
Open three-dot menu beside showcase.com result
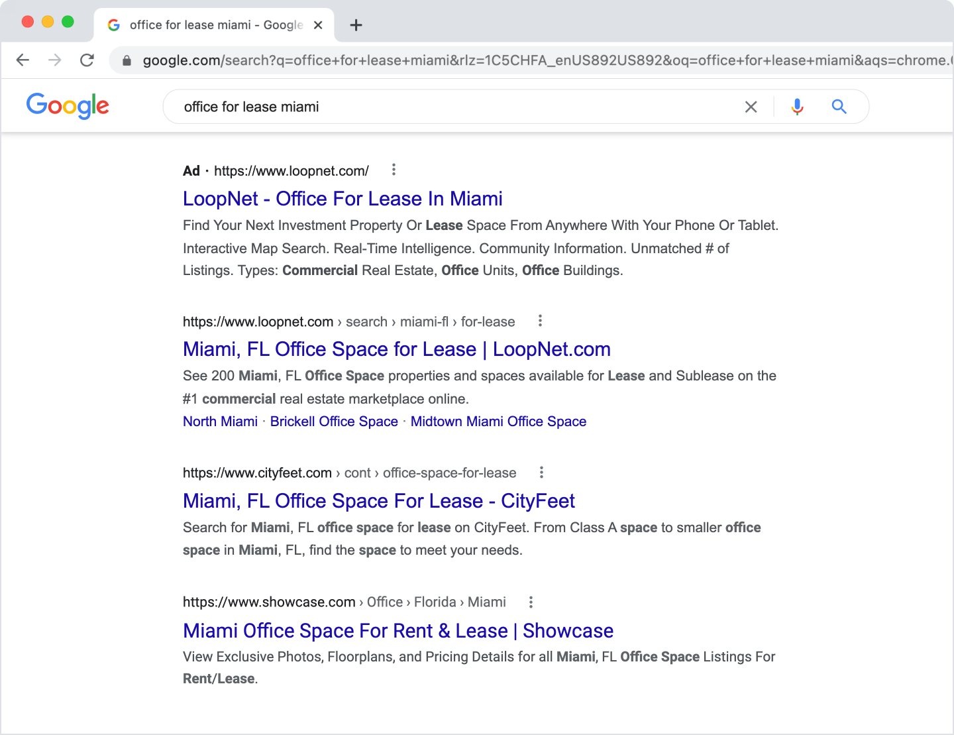[x=531, y=602]
